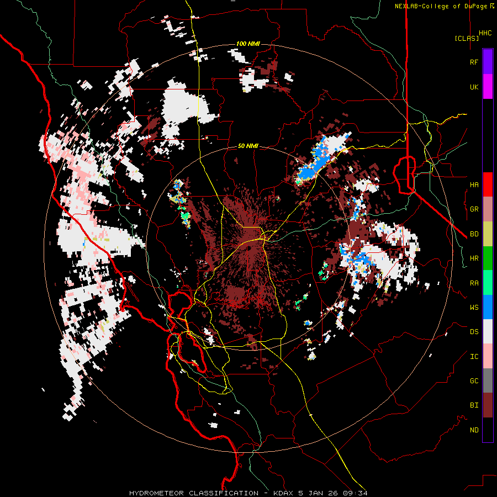
Task: Click the RA legend label
Action: coord(474,283)
